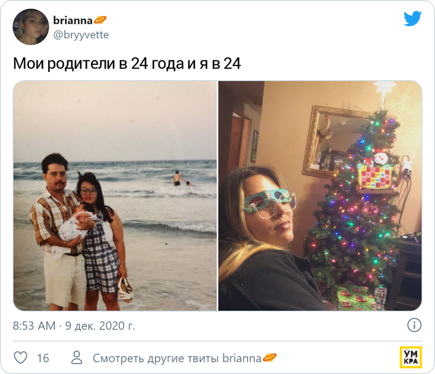Click the swimmer in the ocean background

(179, 179)
